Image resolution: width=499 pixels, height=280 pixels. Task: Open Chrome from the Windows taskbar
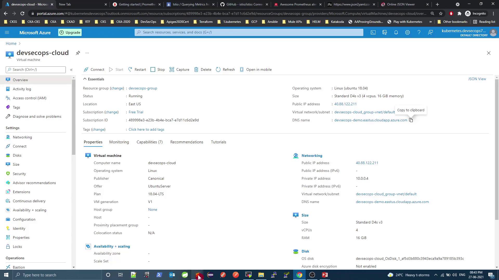(x=299, y=275)
